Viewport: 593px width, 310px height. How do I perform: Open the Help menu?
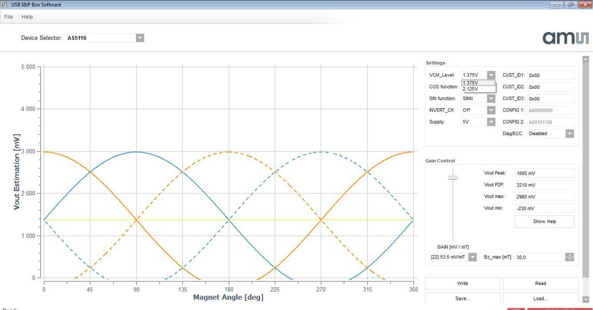pos(27,17)
